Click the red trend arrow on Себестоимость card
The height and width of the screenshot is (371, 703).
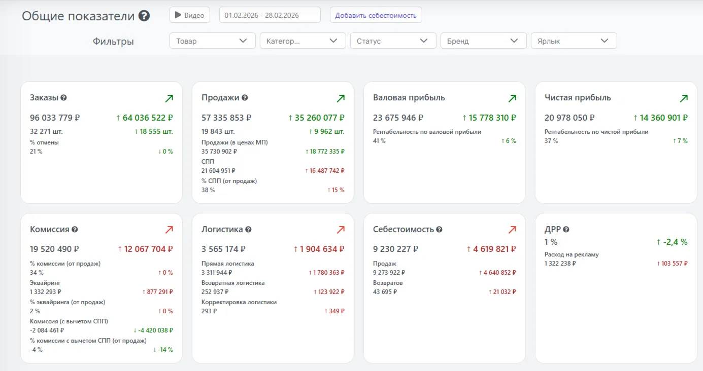point(512,230)
